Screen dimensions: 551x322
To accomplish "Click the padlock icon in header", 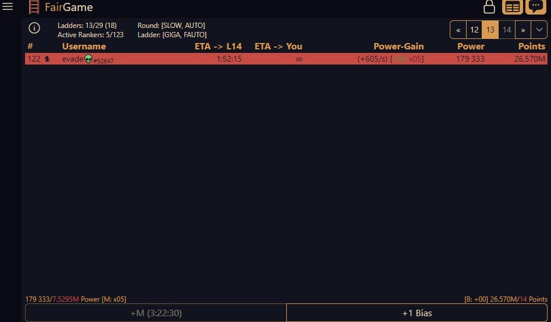I will tap(489, 7).
